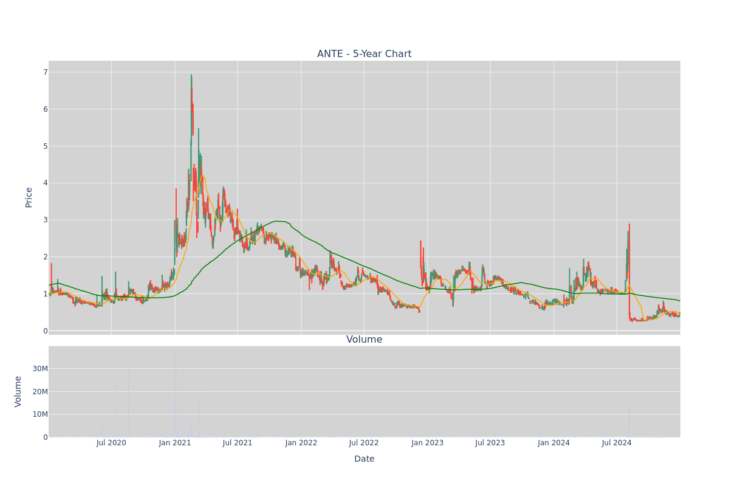The width and height of the screenshot is (729, 486).
Task: Click the 'Jul 2021' date tick label
Action: (x=238, y=443)
